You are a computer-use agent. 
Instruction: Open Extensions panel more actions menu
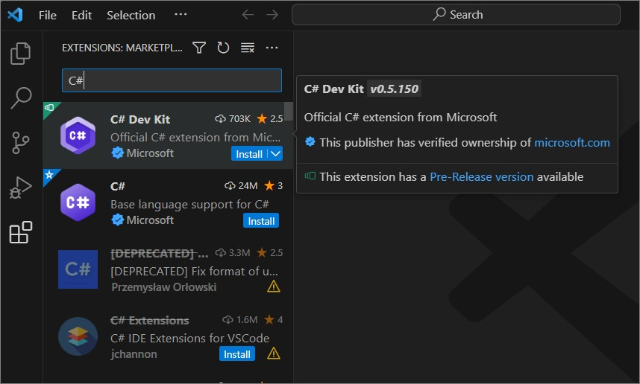(x=272, y=48)
